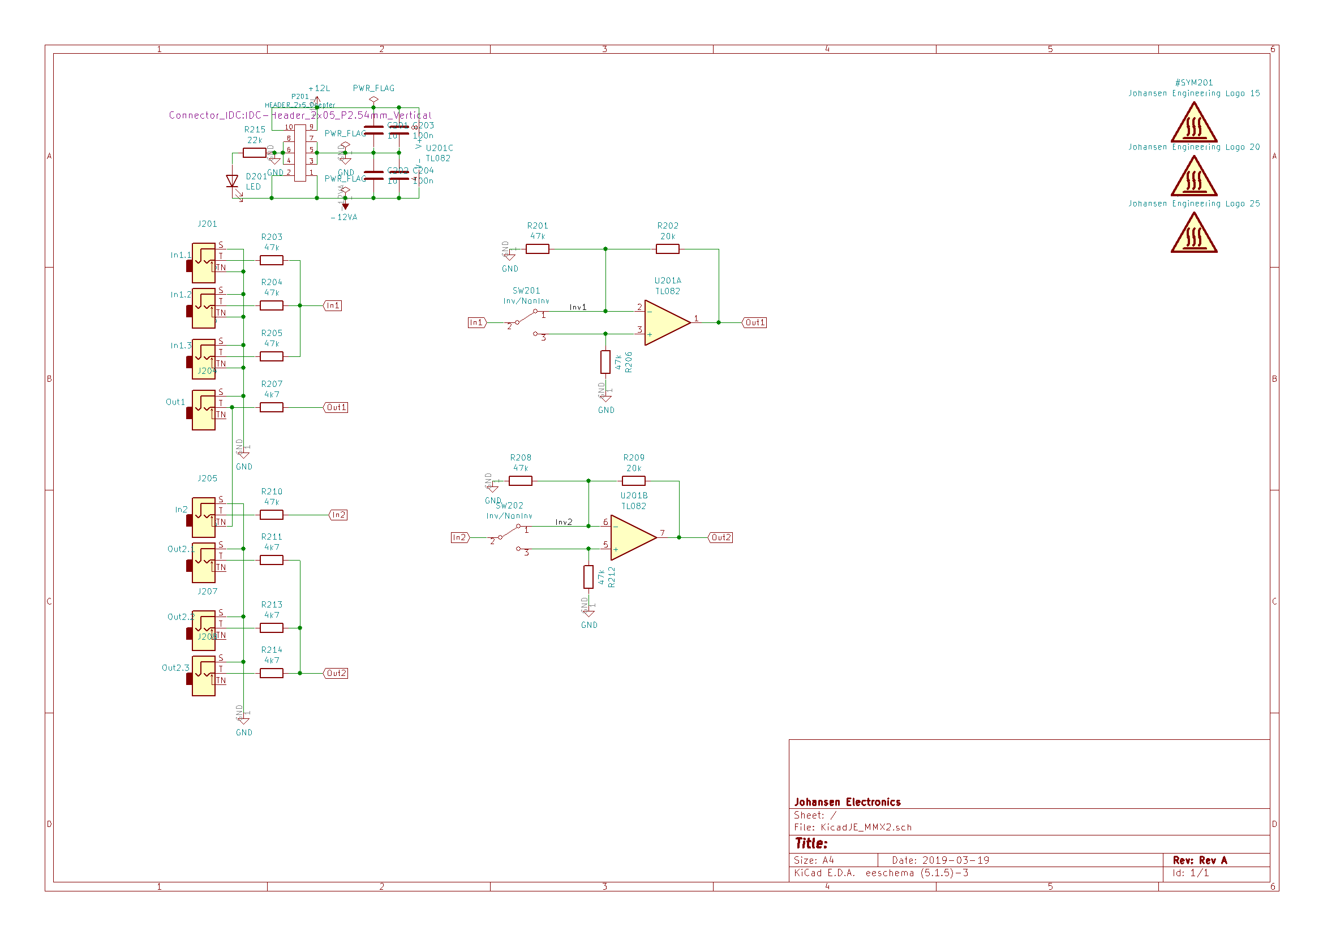Viewport: 1323px width, 935px height.
Task: Click the In2 global label feeding SW202
Action: coord(461,537)
